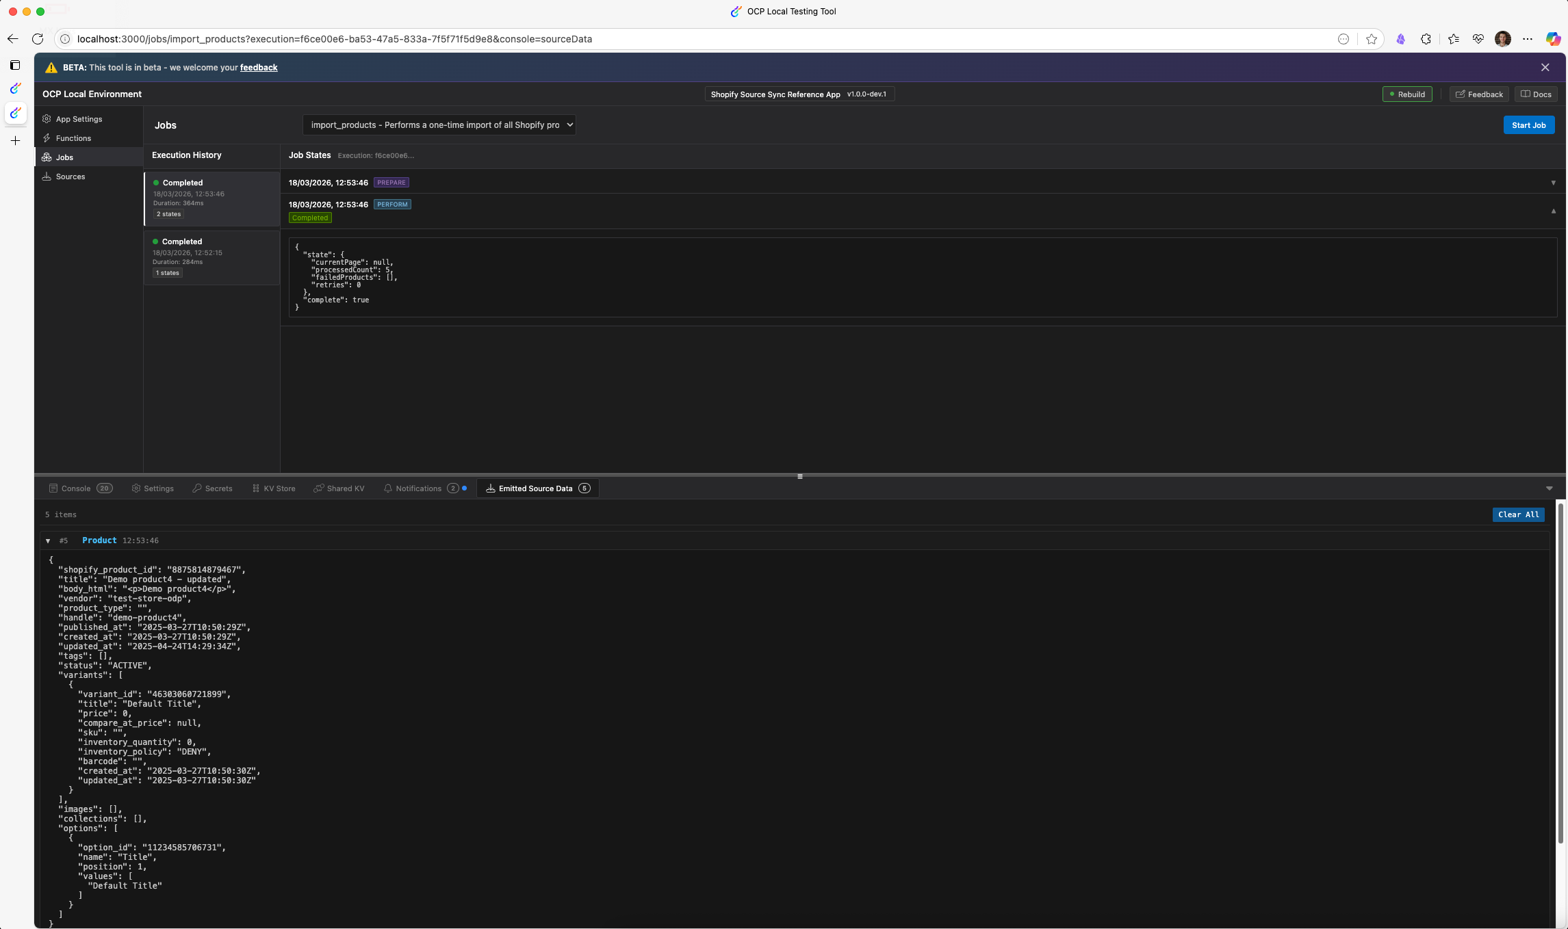
Task: Collapse Product #5 emitted item
Action: pos(48,540)
